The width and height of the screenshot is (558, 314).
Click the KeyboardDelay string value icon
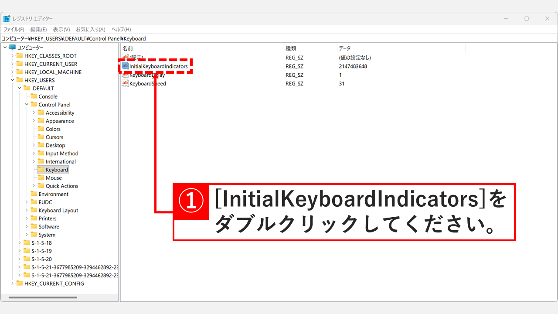pyautogui.click(x=125, y=75)
